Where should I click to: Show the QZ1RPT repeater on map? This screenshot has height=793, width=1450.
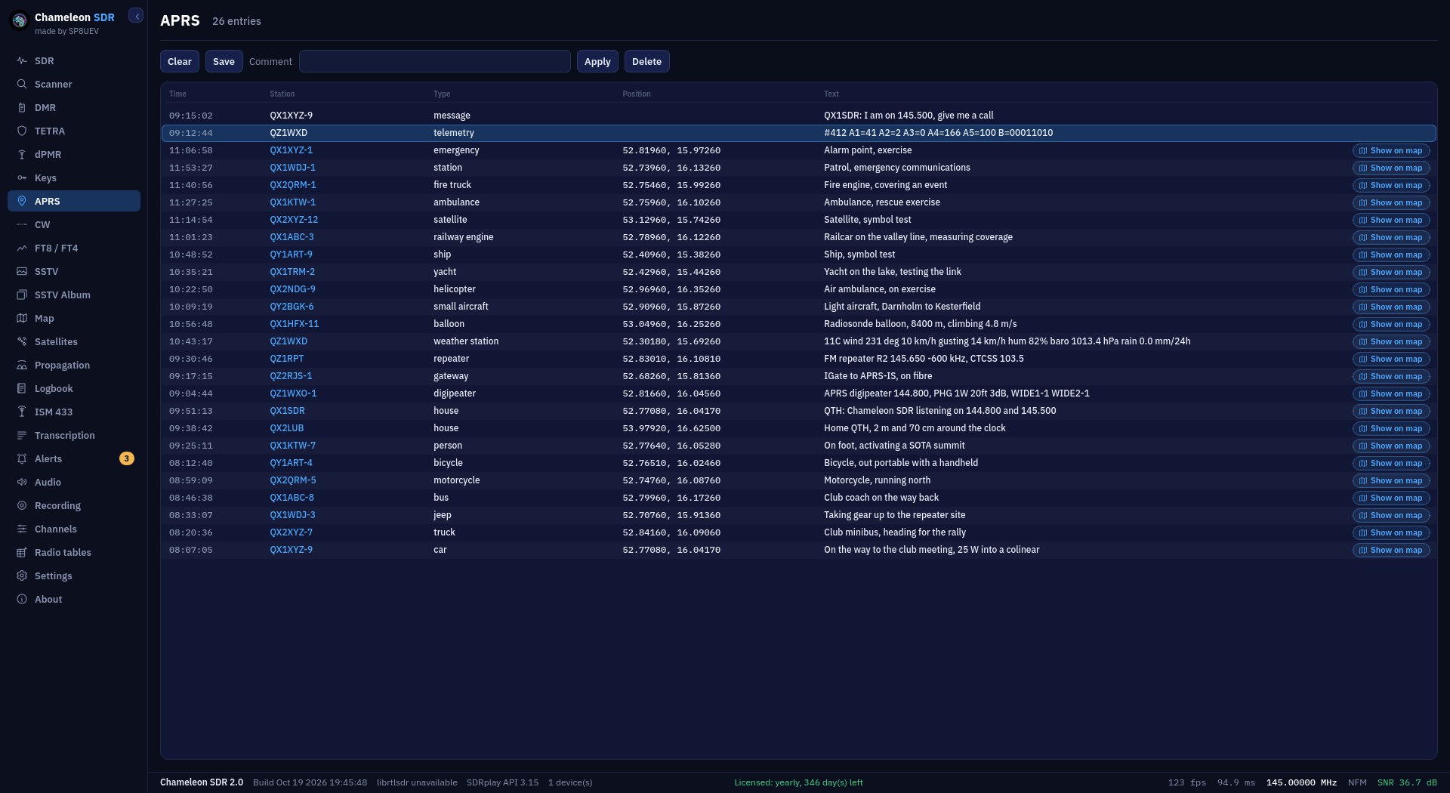coord(1391,359)
